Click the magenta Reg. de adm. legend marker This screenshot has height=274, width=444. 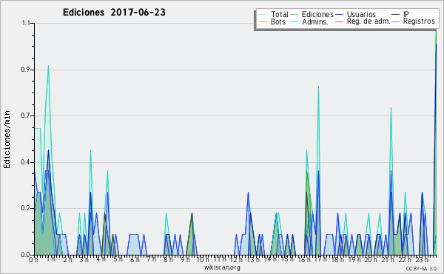coord(339,21)
